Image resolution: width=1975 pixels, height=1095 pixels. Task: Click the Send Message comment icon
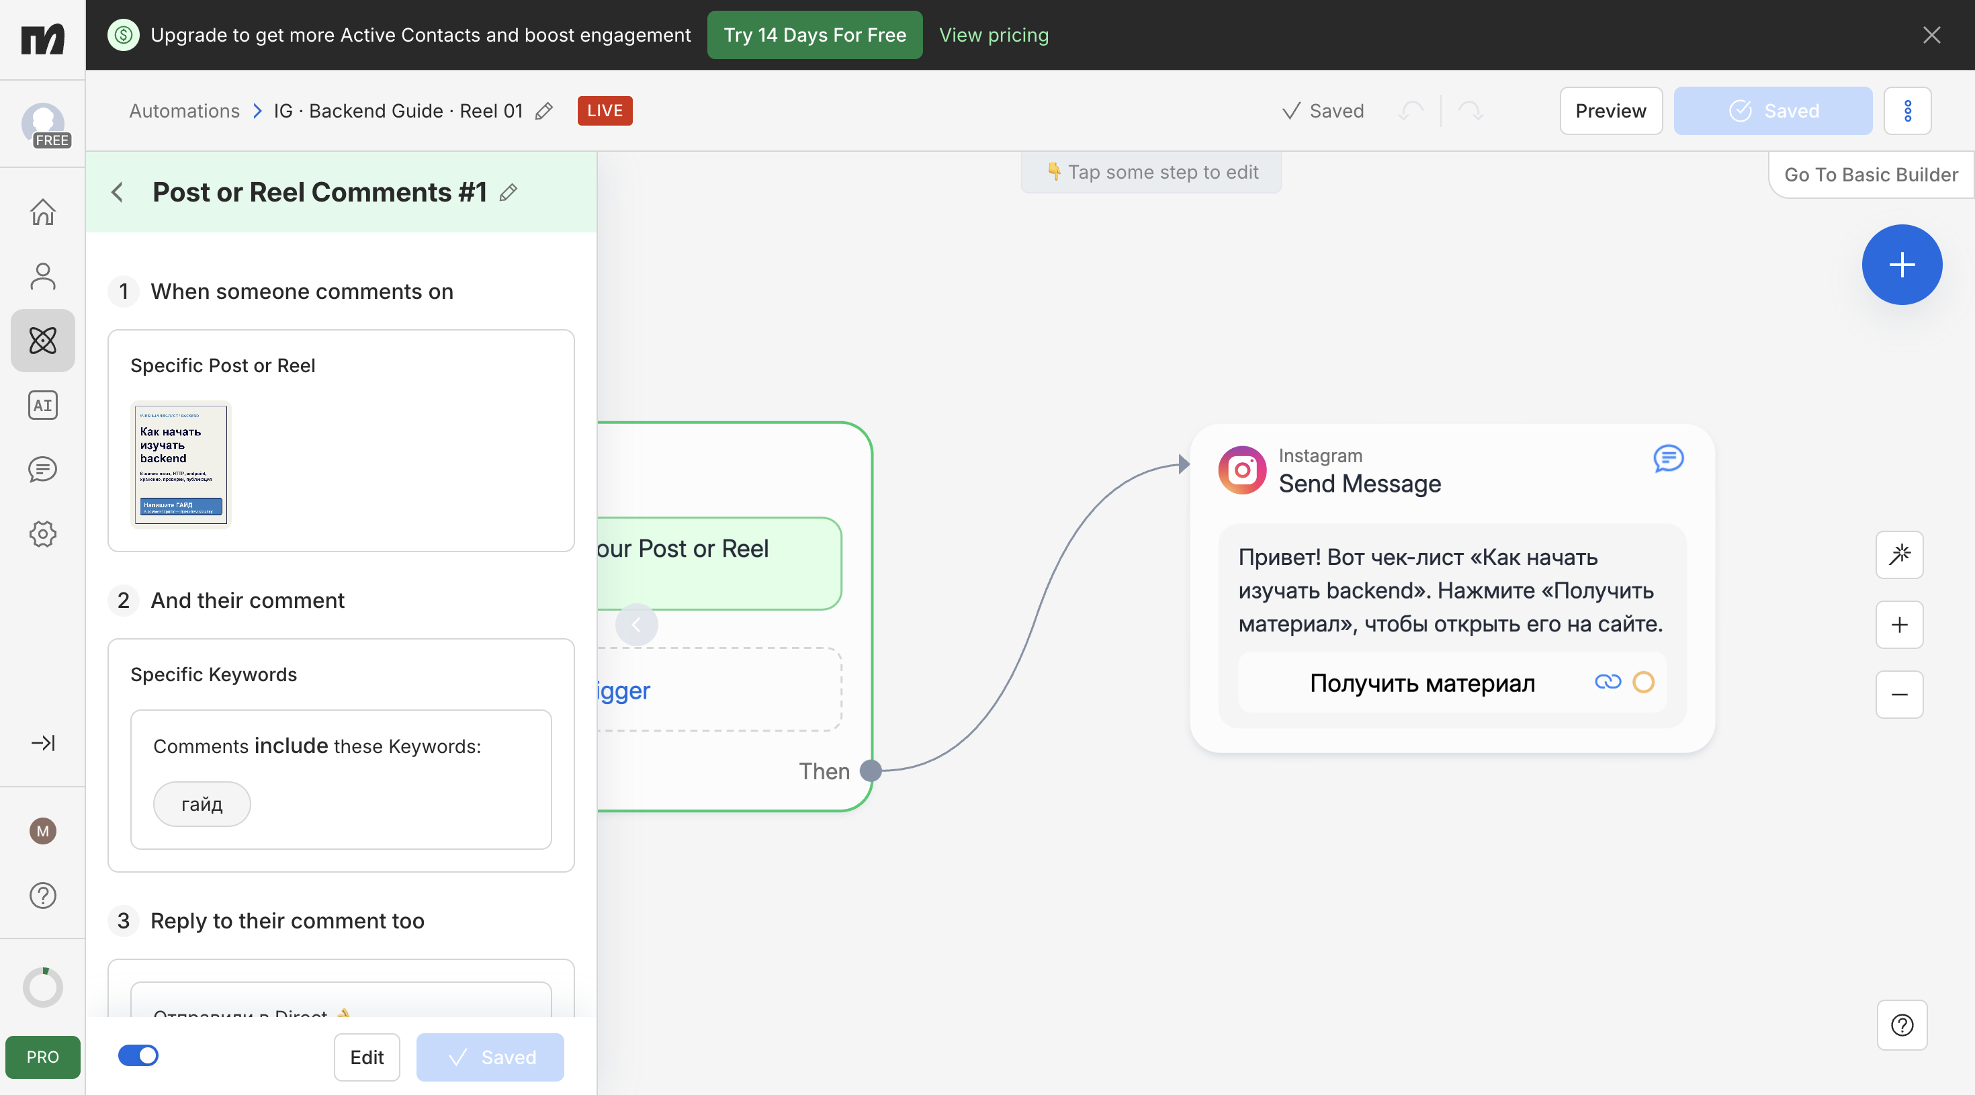(1668, 459)
